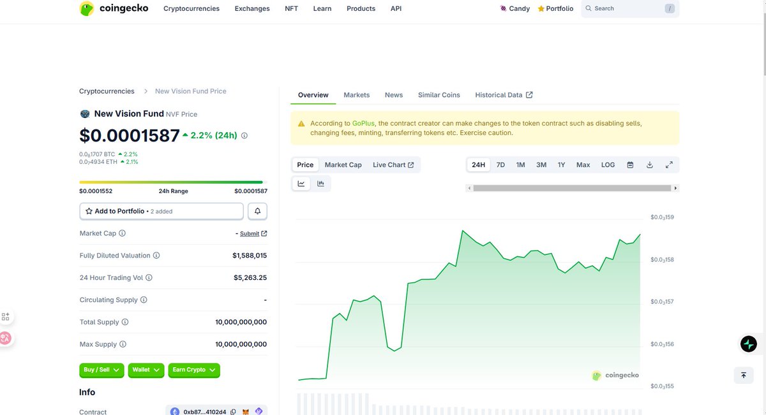Screen dimensions: 766x415
Task: Open NFT nav menu
Action: [291, 9]
